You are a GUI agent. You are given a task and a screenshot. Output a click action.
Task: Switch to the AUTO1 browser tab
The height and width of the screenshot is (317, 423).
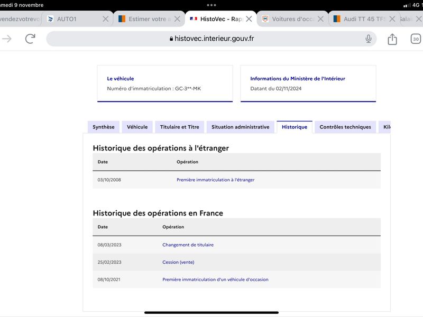[78, 19]
